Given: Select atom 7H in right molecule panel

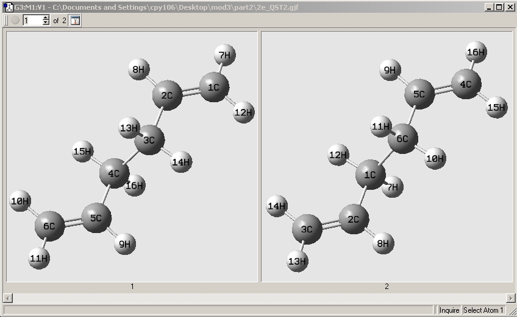Looking at the screenshot, I should pos(393,187).
